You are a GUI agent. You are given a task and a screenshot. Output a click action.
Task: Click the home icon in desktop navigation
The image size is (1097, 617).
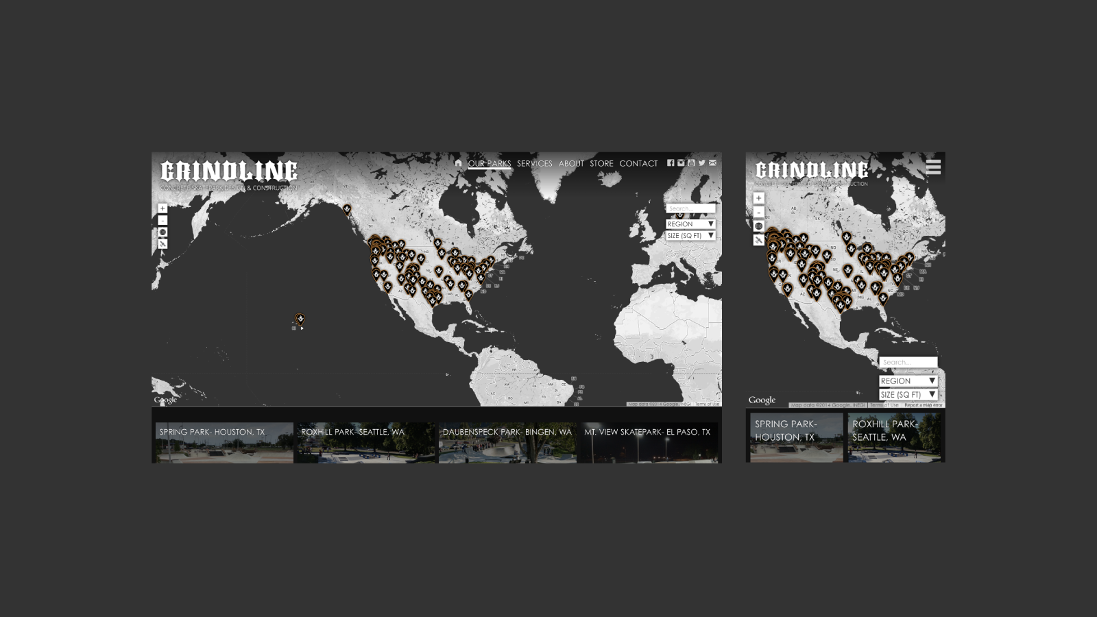(458, 163)
